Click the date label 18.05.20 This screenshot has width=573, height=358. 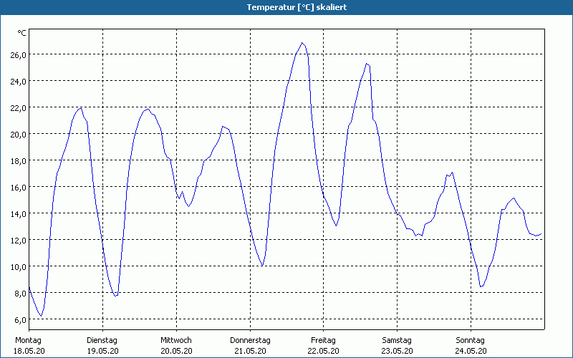[x=28, y=351]
